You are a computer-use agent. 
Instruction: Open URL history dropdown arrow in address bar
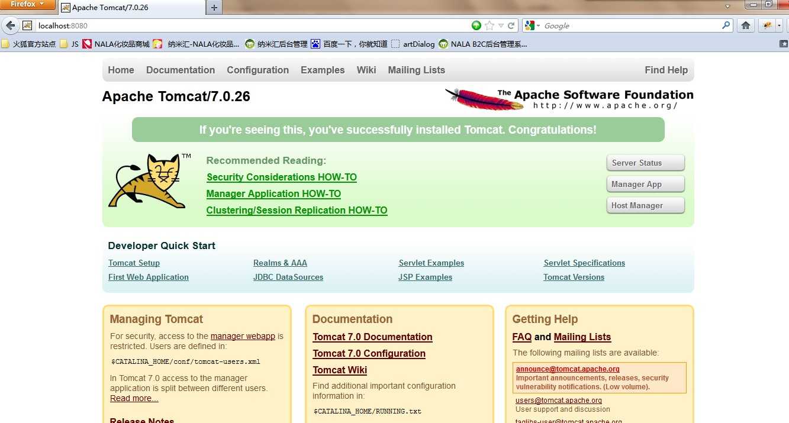(x=501, y=25)
